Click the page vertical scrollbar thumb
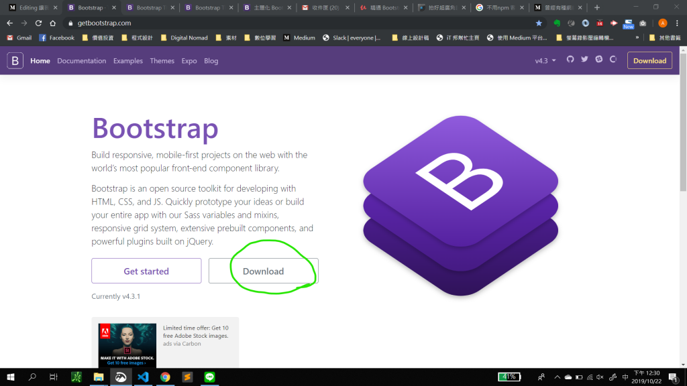Image resolution: width=687 pixels, height=386 pixels. coord(683,123)
